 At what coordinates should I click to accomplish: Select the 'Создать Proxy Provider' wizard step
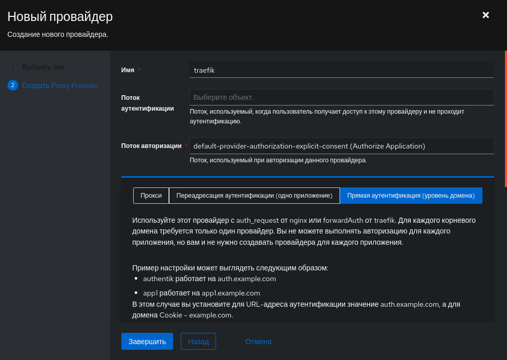point(60,86)
